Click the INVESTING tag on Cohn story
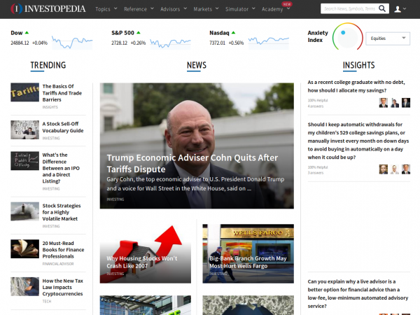Viewport: 420px width, 315px height. (115, 199)
